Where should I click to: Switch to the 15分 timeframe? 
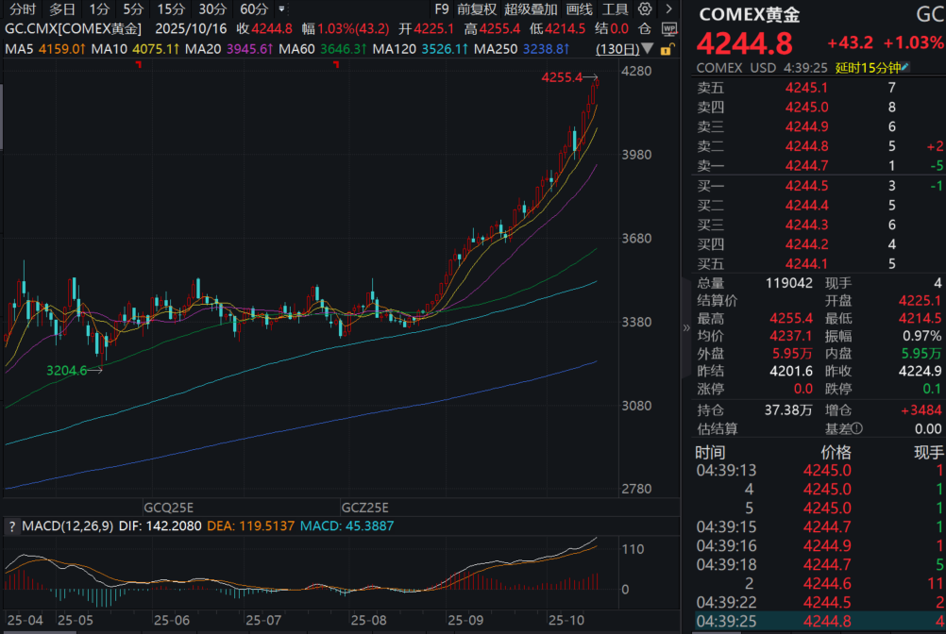[171, 9]
